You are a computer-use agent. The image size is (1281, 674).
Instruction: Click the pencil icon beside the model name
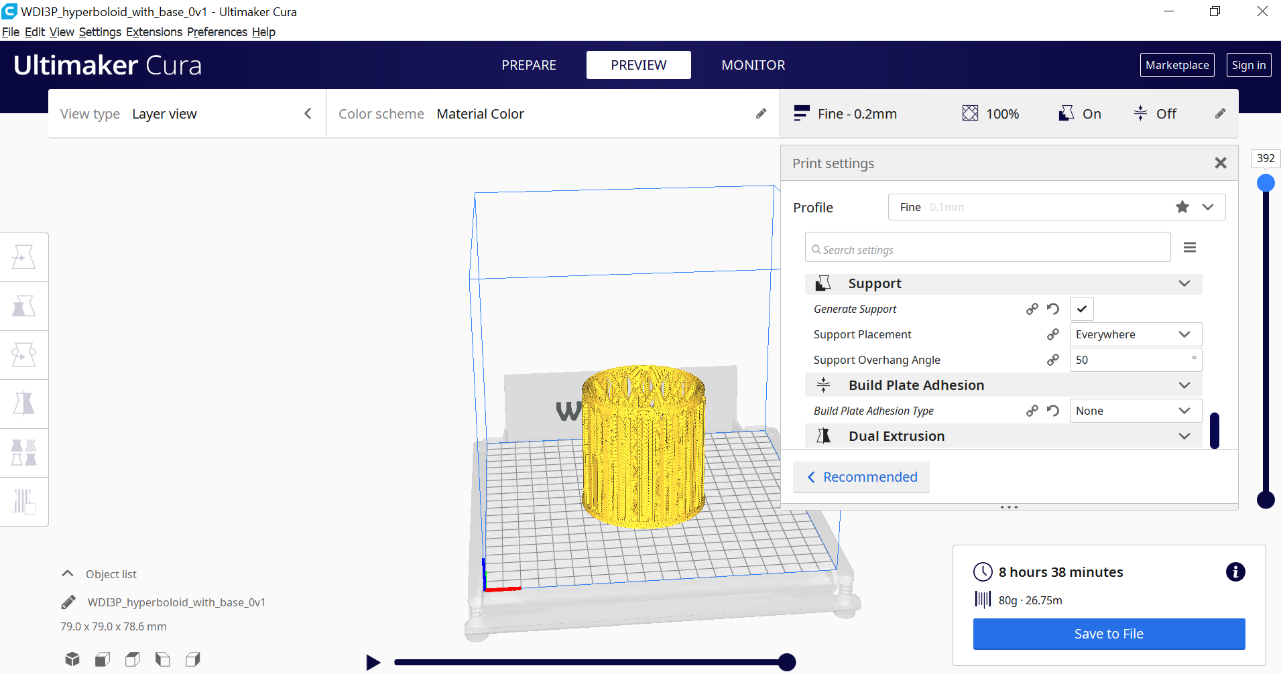pyautogui.click(x=68, y=602)
